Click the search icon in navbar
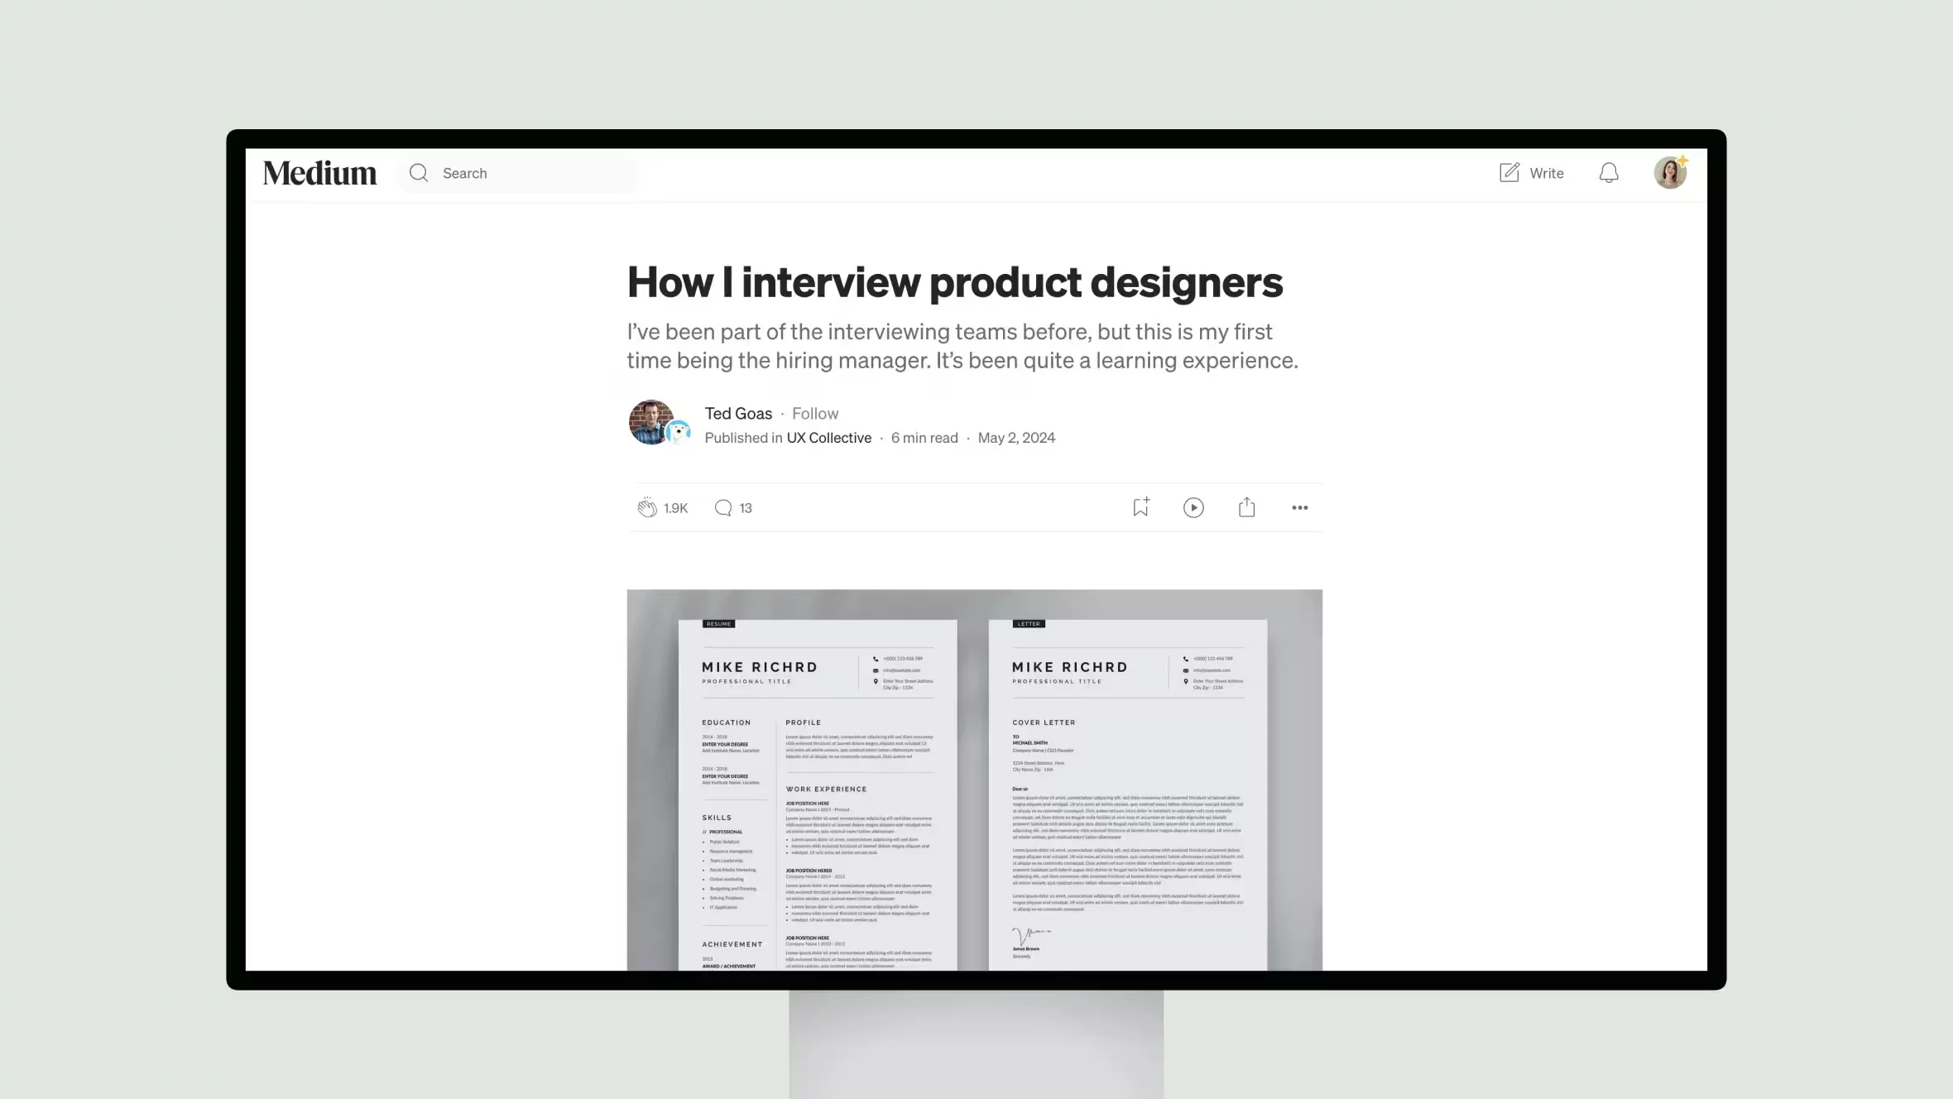 click(x=419, y=172)
